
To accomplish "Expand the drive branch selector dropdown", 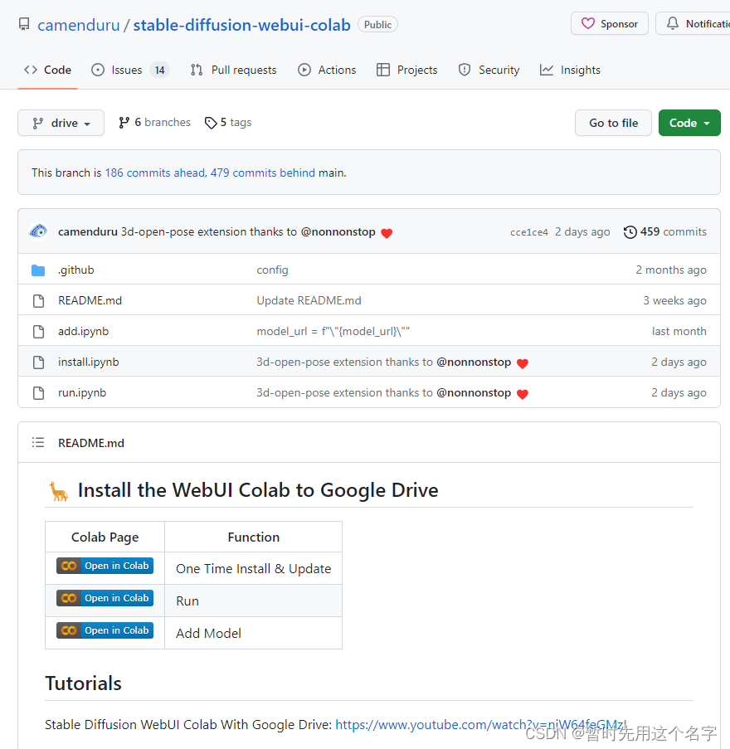I will [61, 123].
